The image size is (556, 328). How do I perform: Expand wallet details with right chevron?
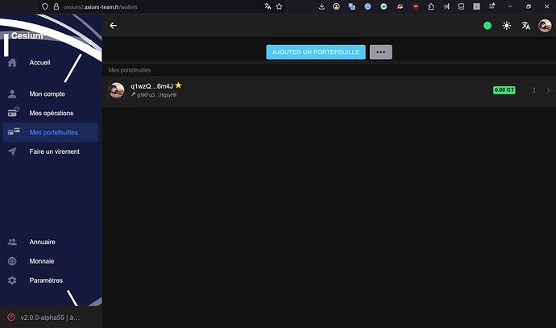point(548,90)
